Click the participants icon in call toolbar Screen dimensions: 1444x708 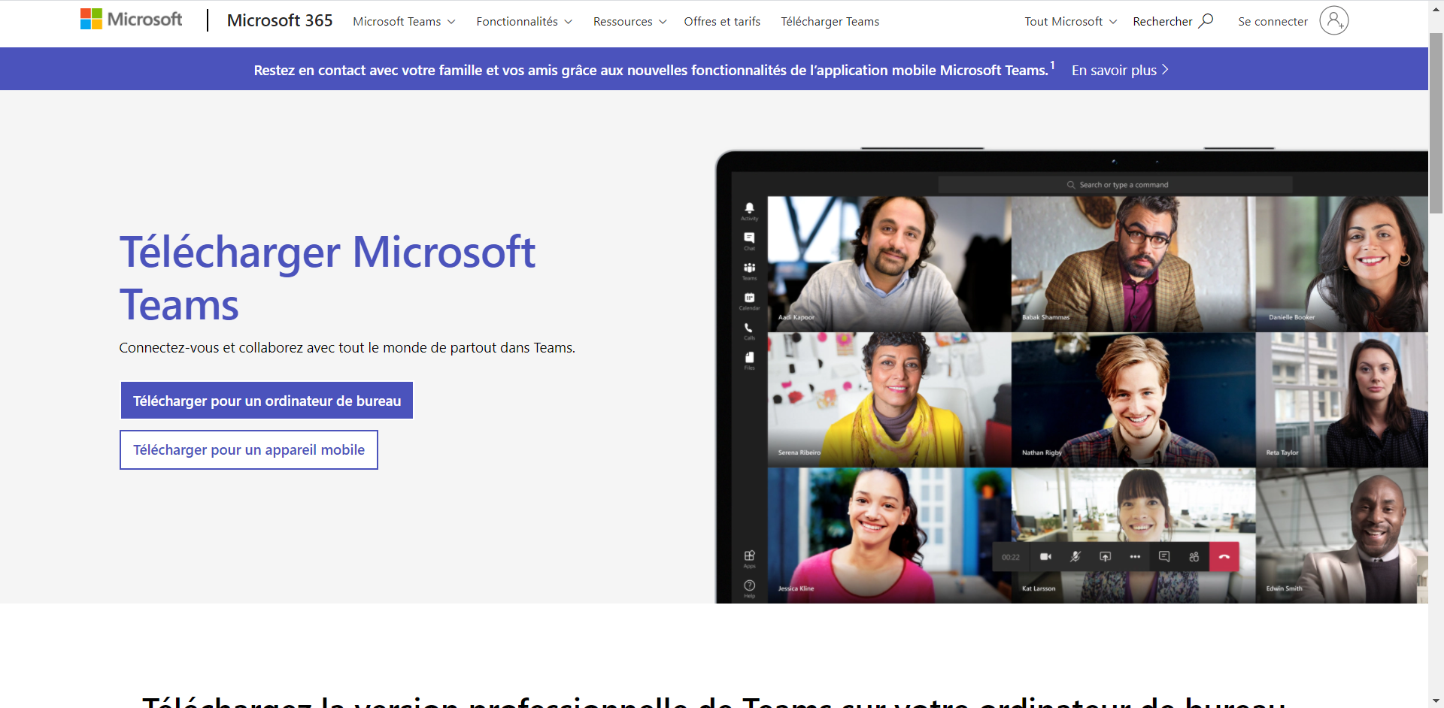pos(1194,557)
